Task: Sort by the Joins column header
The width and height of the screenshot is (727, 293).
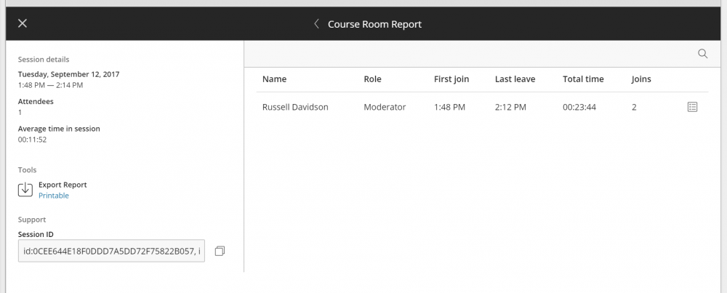Action: tap(640, 79)
